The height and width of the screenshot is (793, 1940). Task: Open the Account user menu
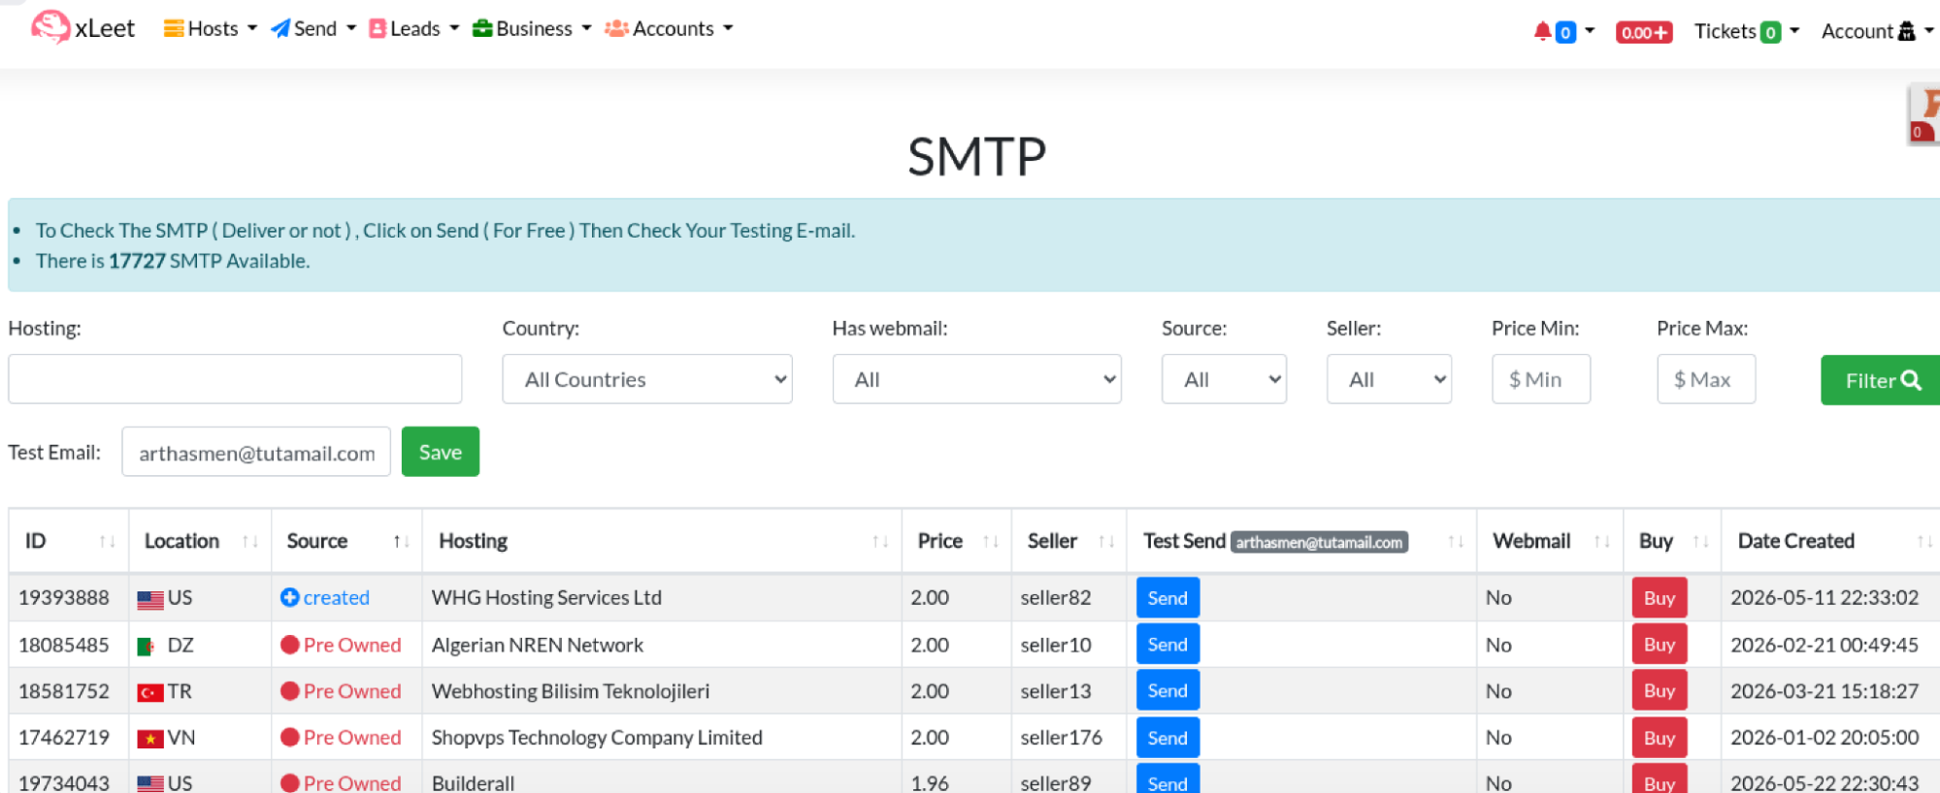(x=1877, y=31)
